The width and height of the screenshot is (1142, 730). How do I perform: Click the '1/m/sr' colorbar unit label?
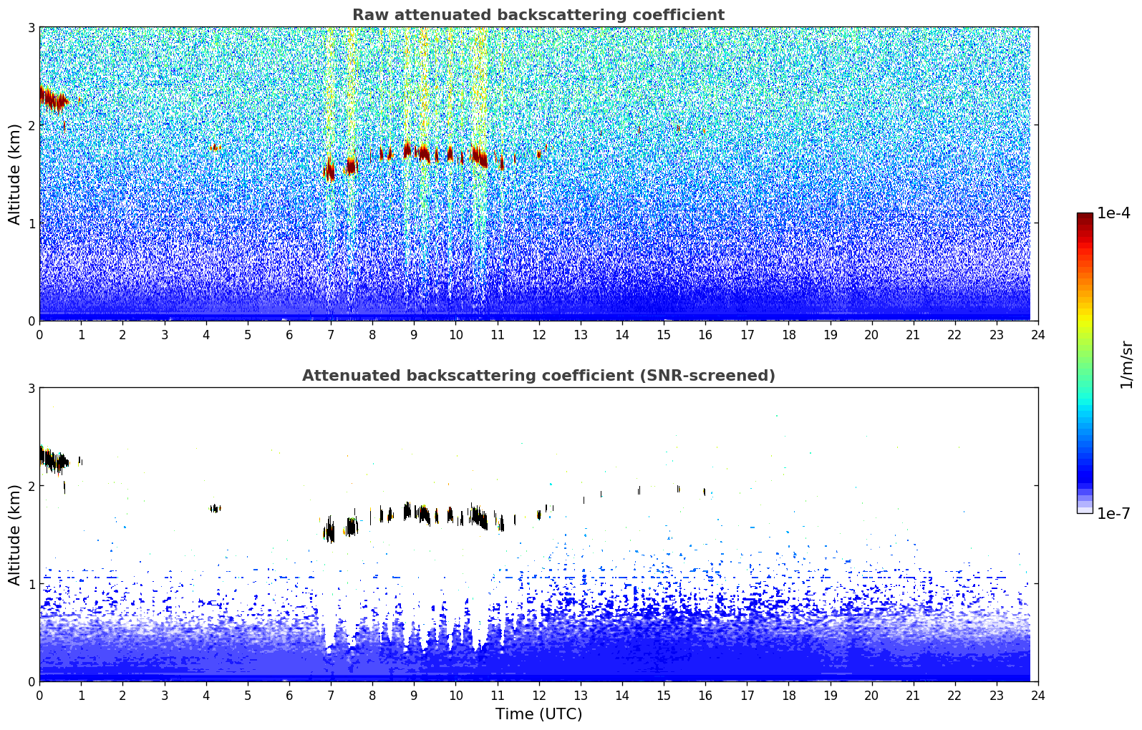coord(1127,364)
